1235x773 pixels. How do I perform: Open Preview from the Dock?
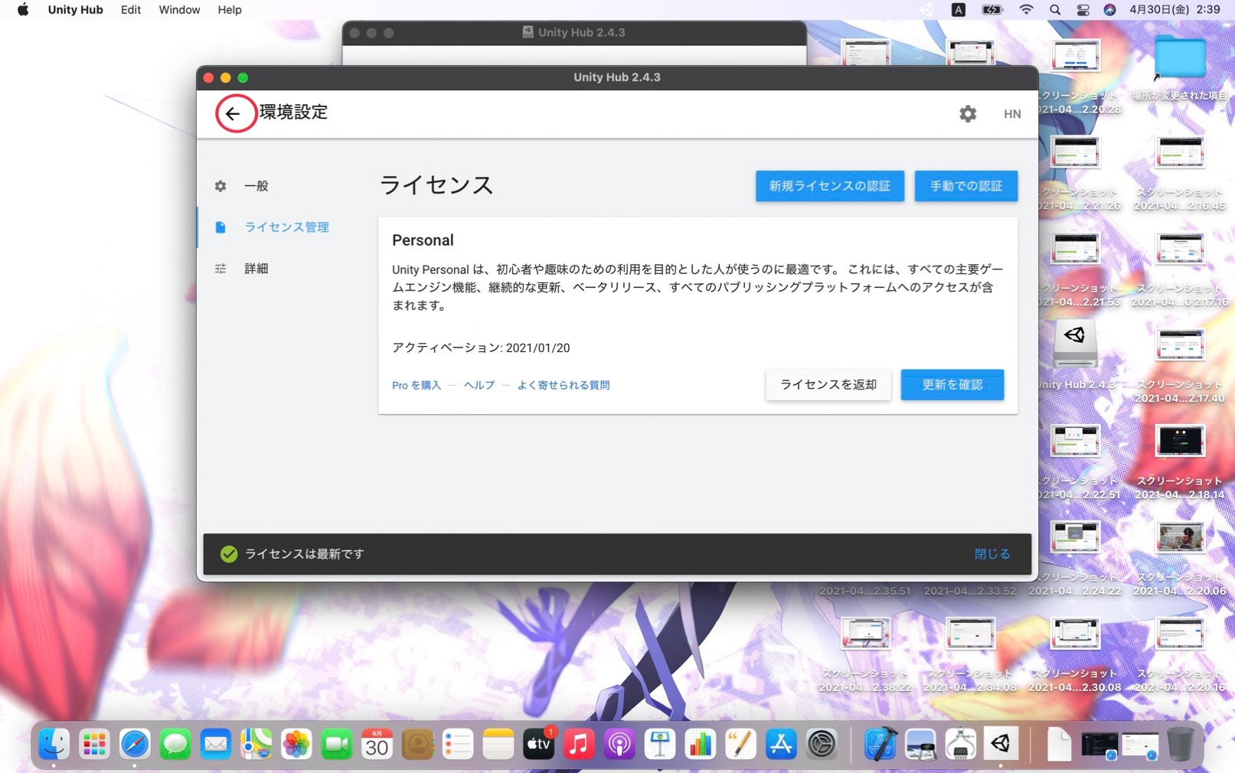pyautogui.click(x=920, y=744)
